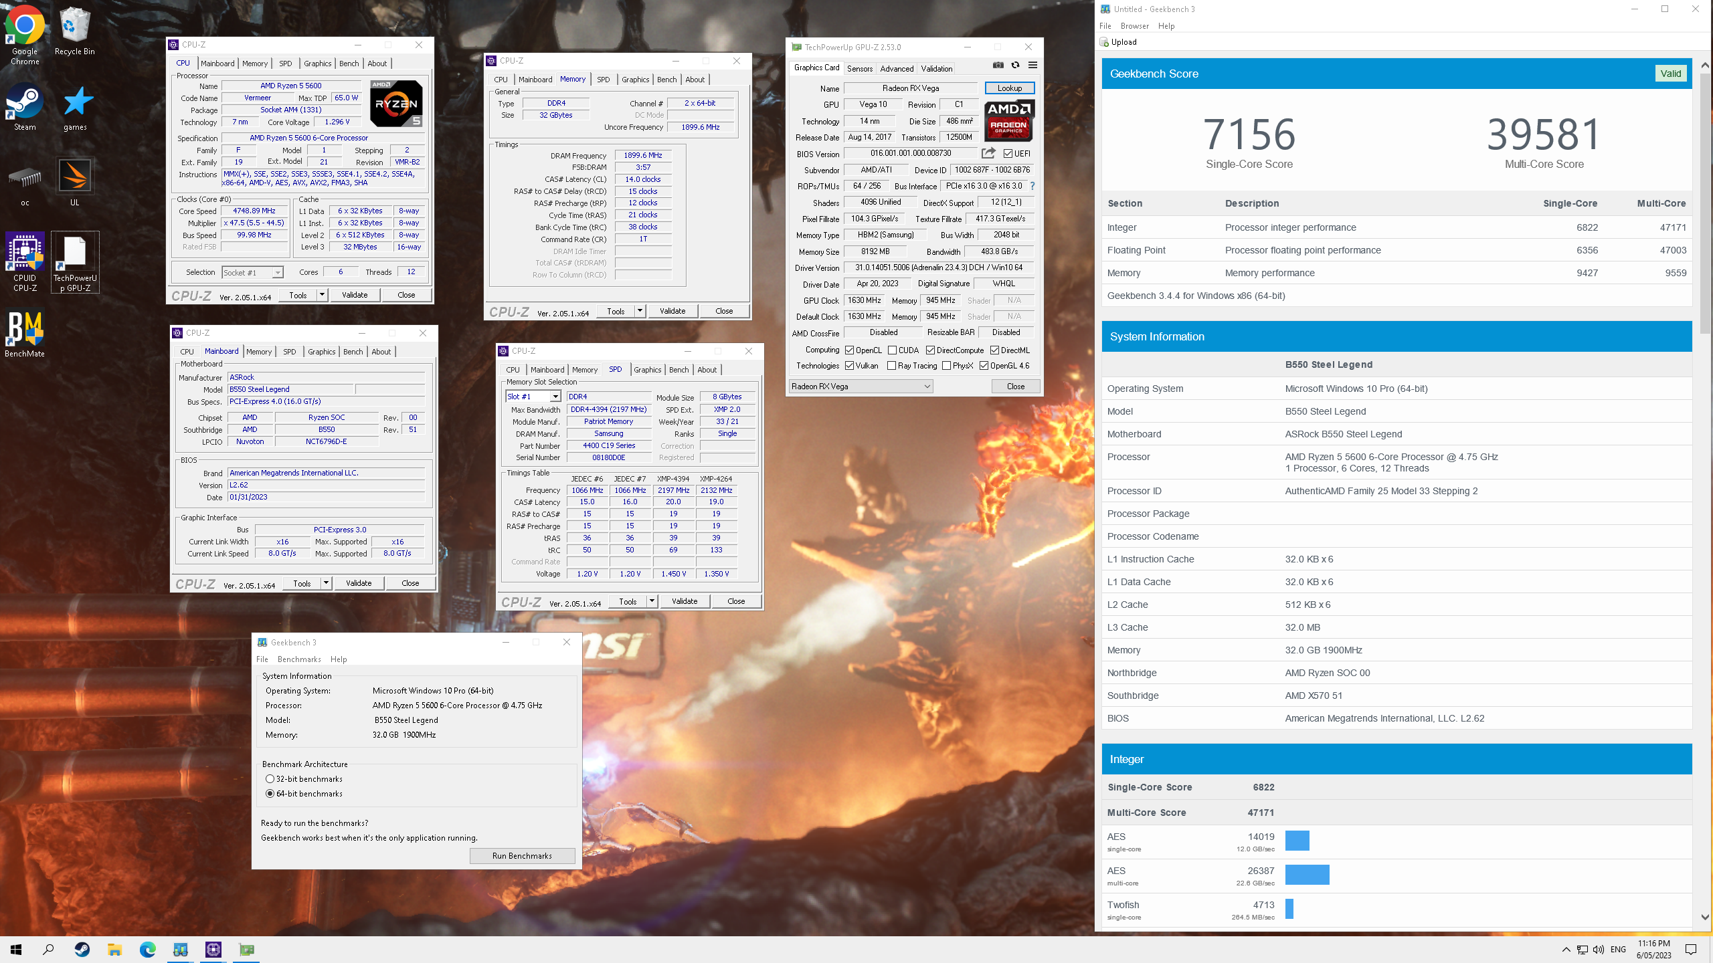
Task: Switch to Geekbench taskbar icon
Action: 181,949
